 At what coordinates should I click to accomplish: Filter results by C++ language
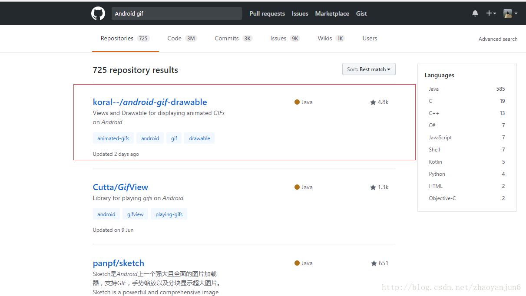pos(467,113)
